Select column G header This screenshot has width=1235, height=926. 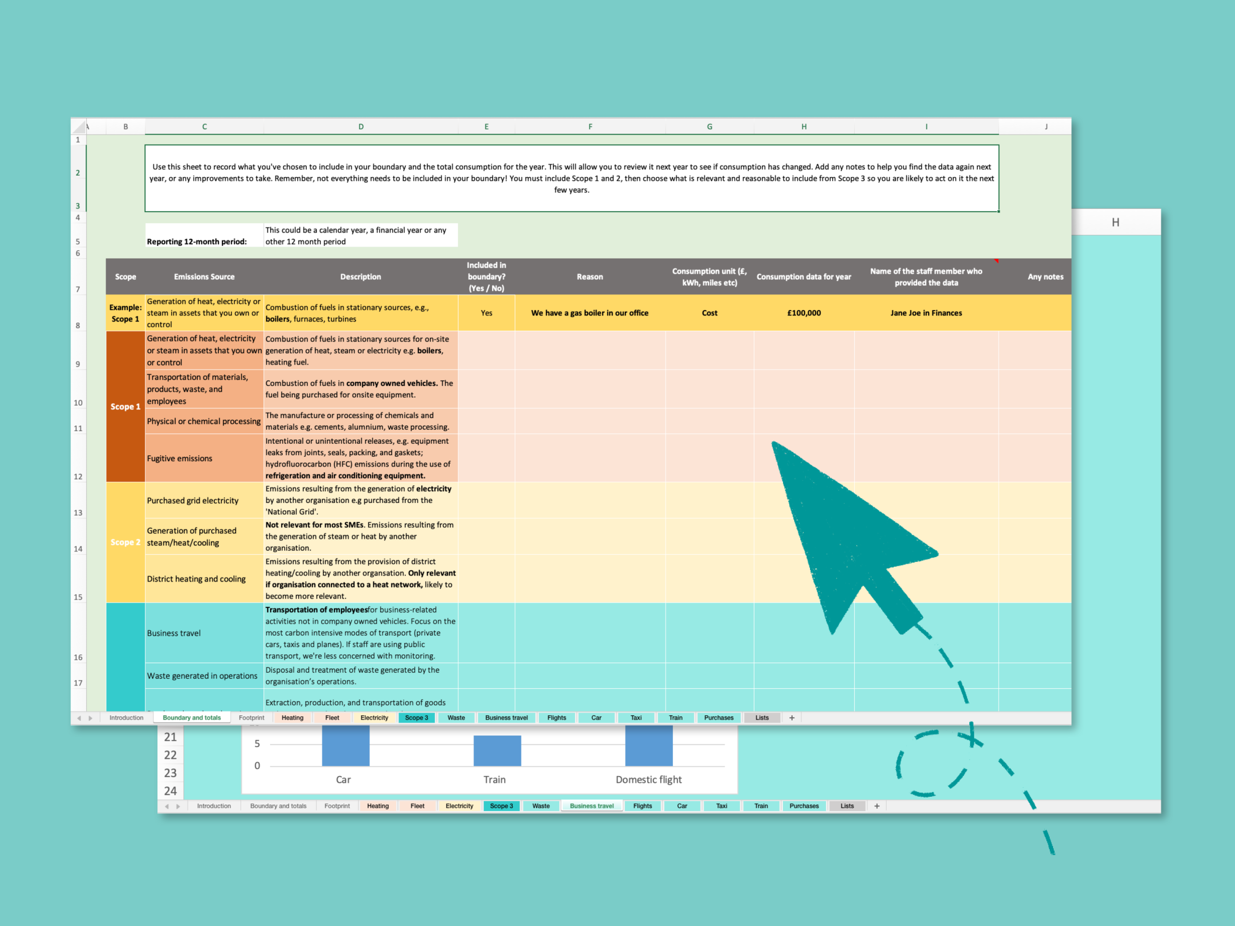pyautogui.click(x=710, y=127)
